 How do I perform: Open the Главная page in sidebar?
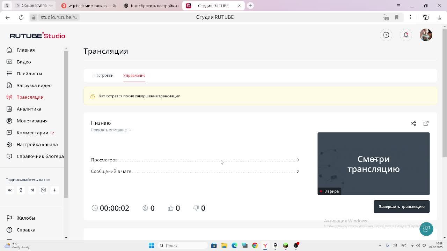tap(25, 50)
